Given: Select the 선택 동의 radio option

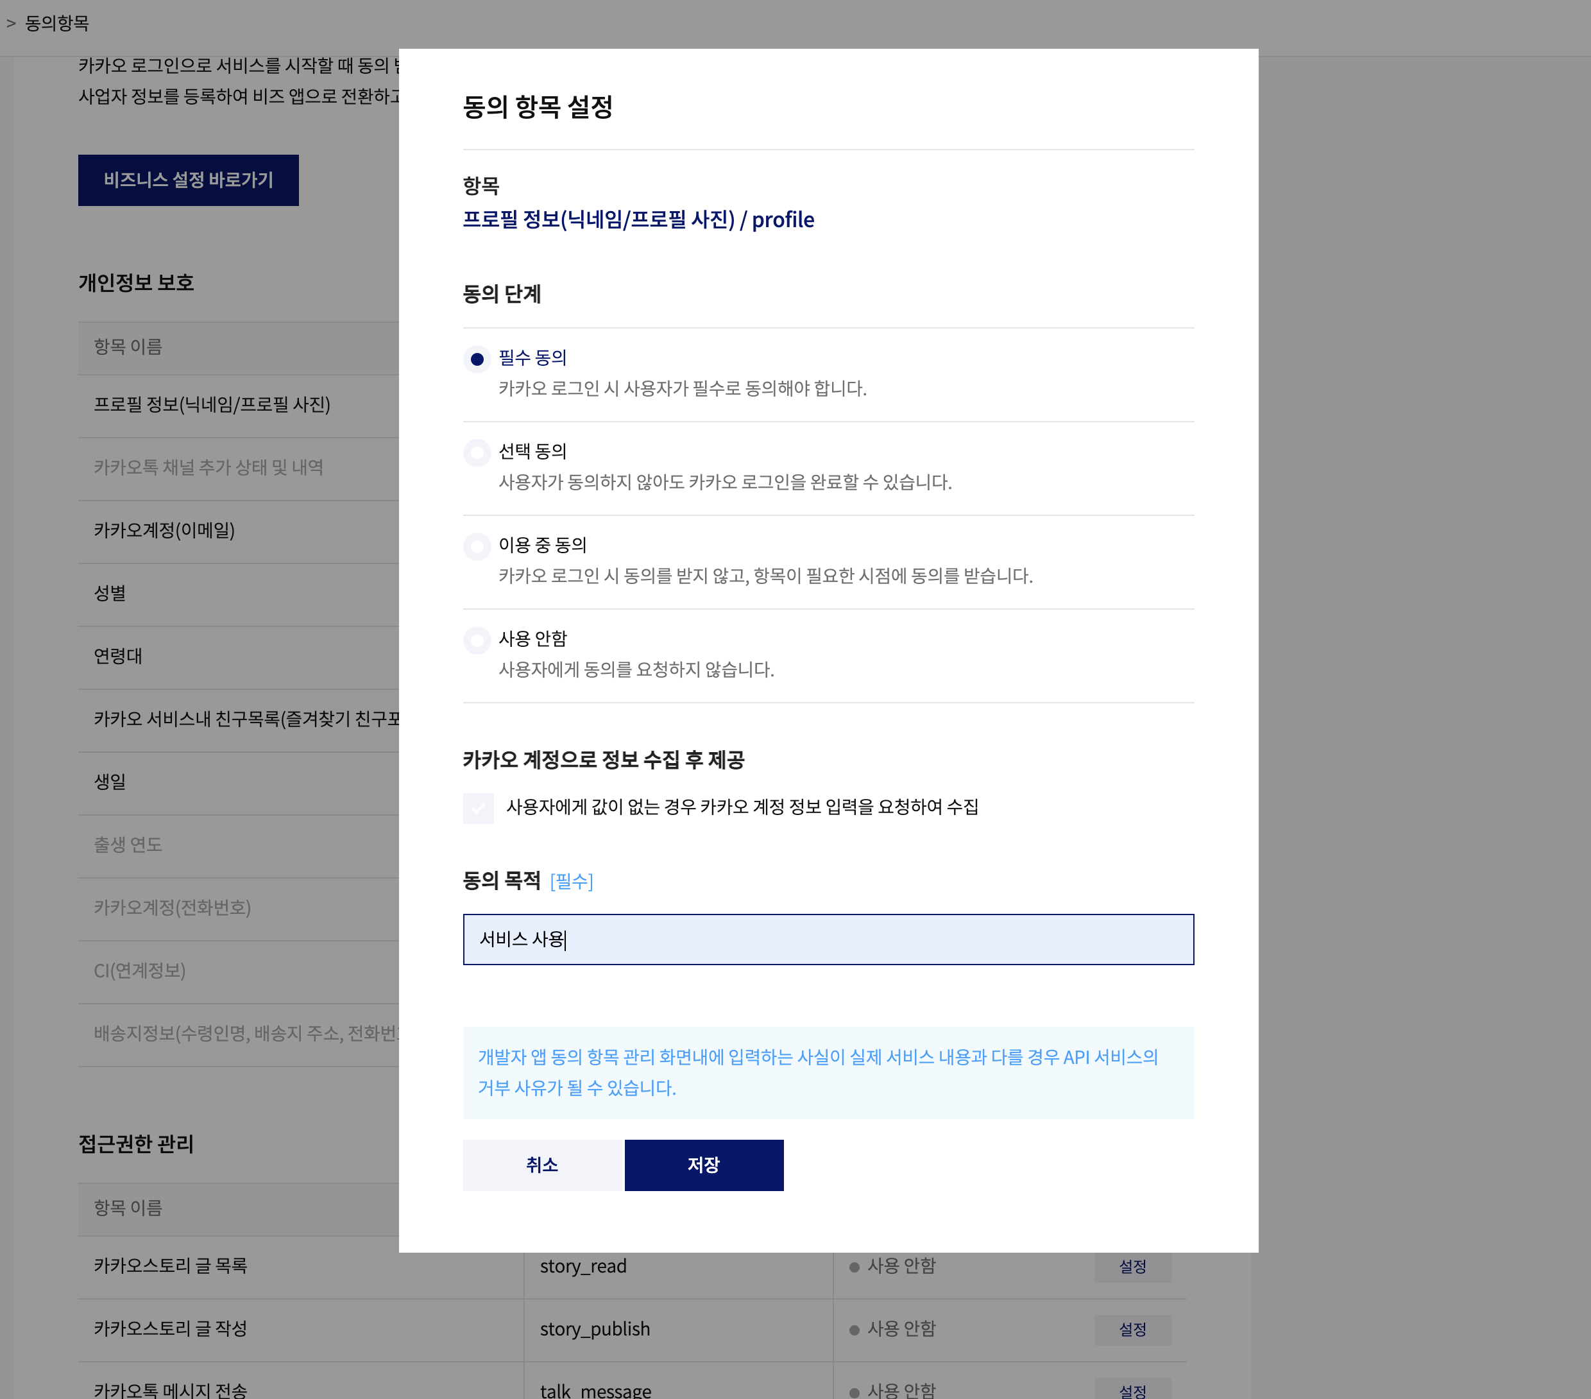Looking at the screenshot, I should tap(477, 452).
